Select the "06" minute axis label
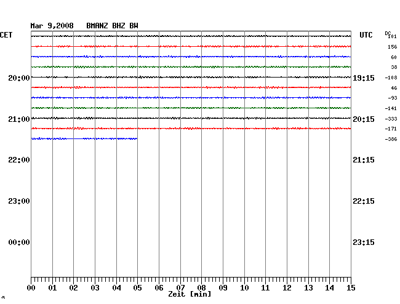The height and width of the screenshot is (304, 400). point(159,288)
